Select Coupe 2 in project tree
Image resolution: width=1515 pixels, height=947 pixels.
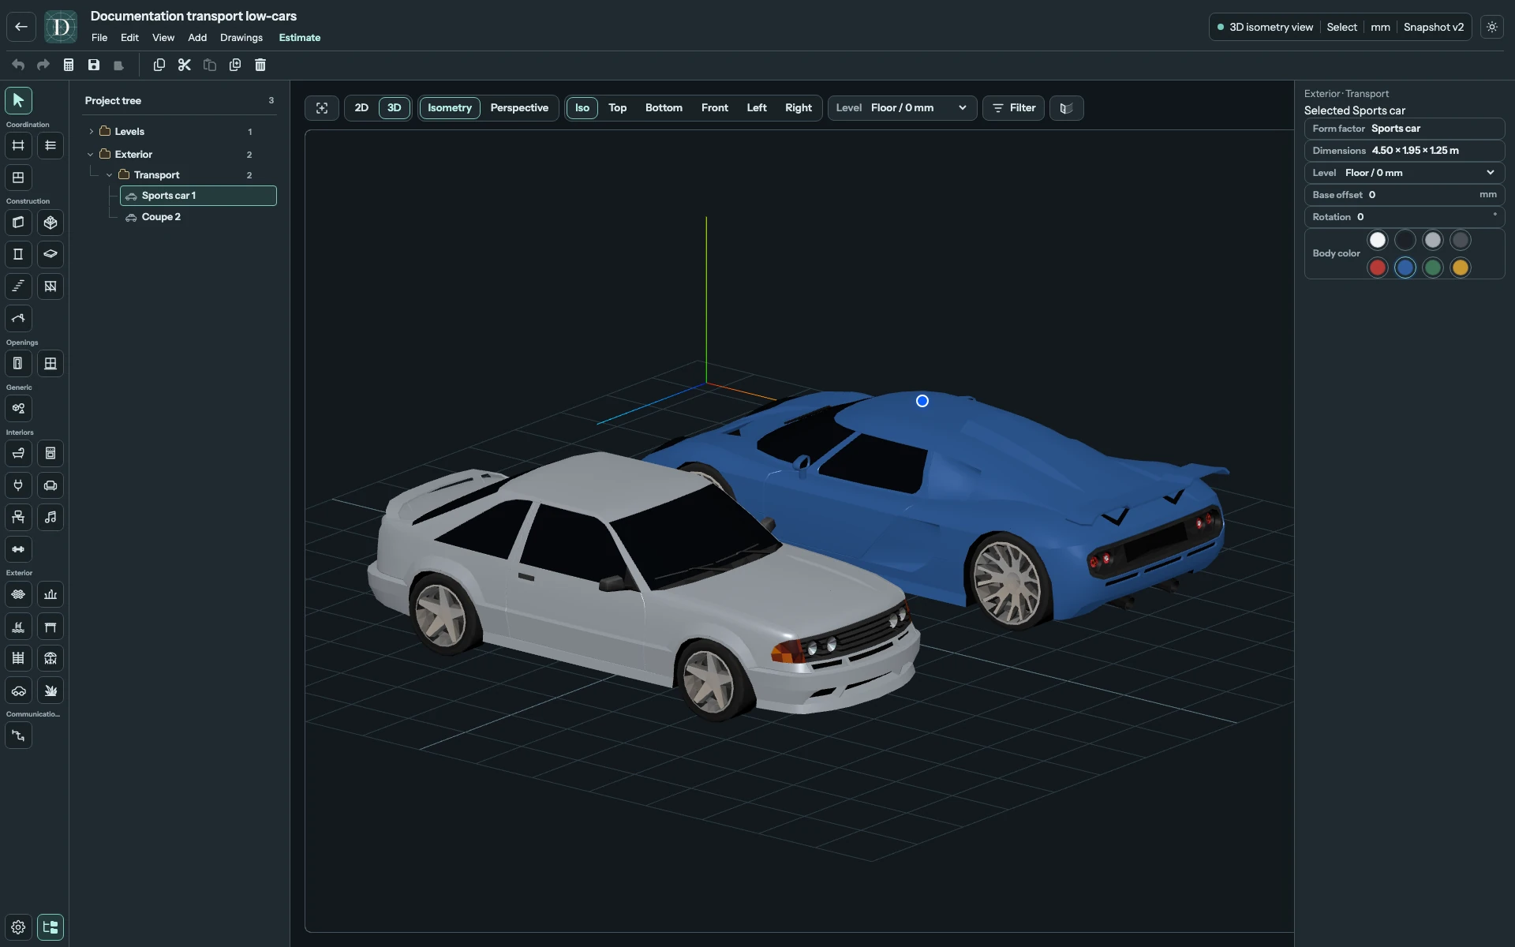(x=161, y=217)
